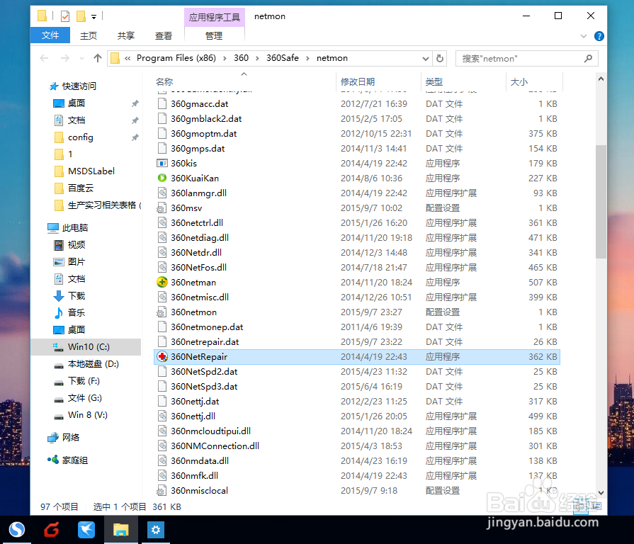Show hidden path via double chevron
634x544 pixels.
coord(128,59)
